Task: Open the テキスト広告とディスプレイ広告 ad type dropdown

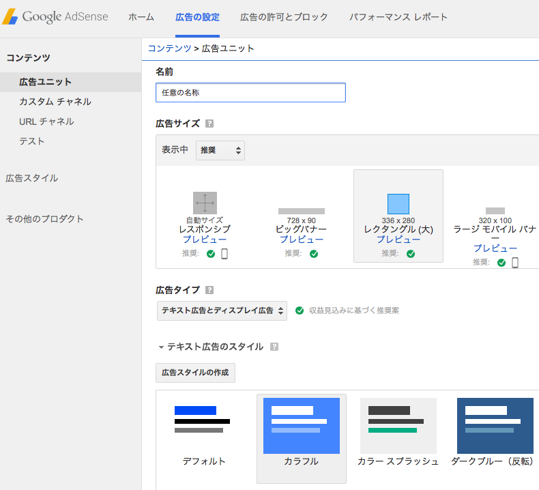Action: click(x=222, y=311)
